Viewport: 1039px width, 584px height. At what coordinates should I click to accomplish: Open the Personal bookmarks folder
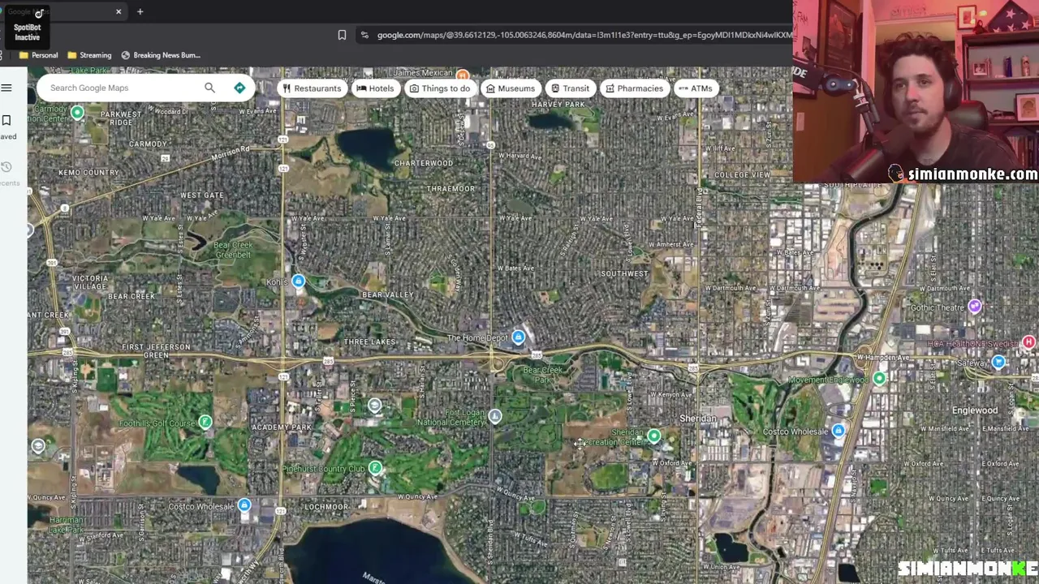(38, 55)
